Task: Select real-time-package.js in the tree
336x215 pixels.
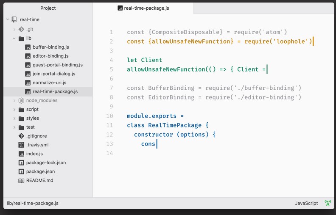Action: 55,91
